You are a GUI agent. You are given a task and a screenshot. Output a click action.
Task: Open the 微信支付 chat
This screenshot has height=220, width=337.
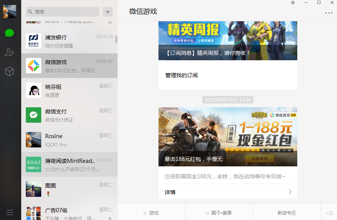pos(69,115)
